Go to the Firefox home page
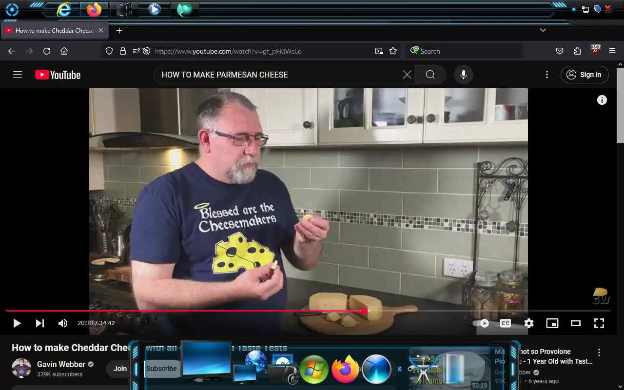This screenshot has width=624, height=390. (64, 51)
